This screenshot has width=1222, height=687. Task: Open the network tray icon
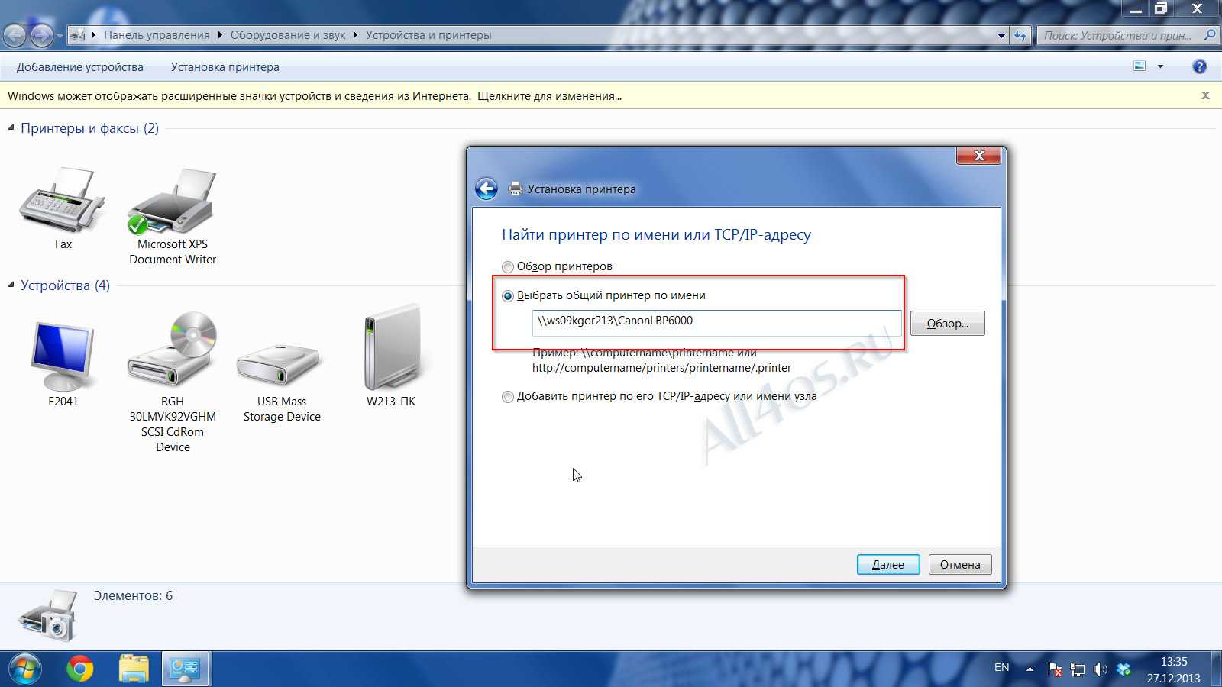coord(1077,669)
